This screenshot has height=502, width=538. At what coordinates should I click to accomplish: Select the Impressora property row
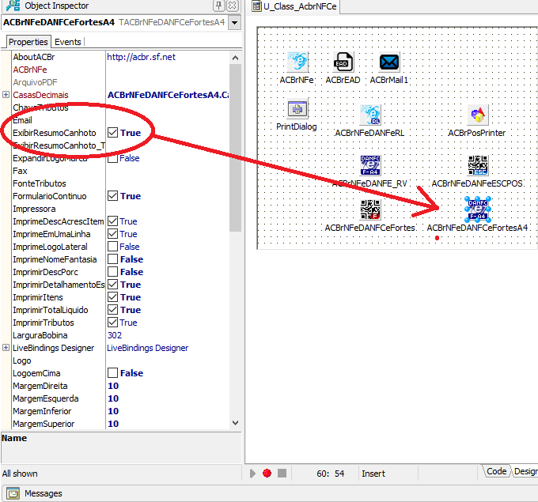[120, 209]
